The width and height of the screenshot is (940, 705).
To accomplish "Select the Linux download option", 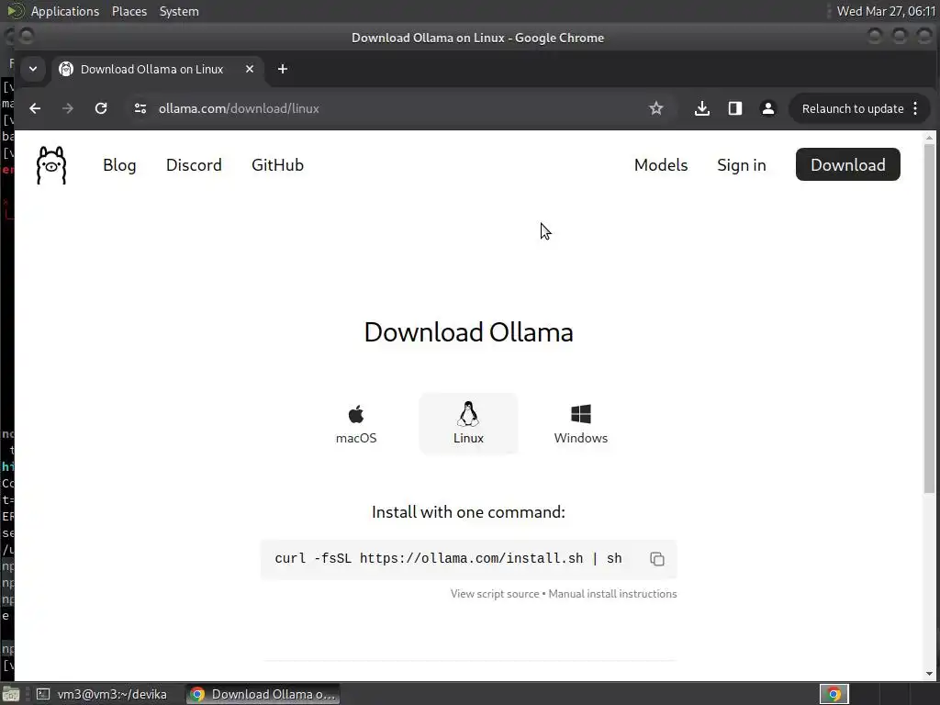I will tap(468, 424).
